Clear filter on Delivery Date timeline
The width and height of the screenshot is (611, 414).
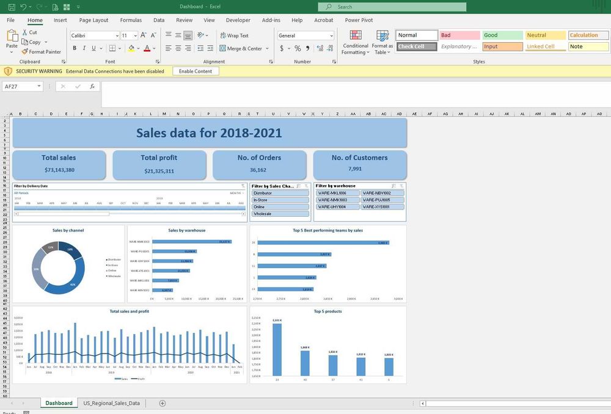[x=243, y=186]
